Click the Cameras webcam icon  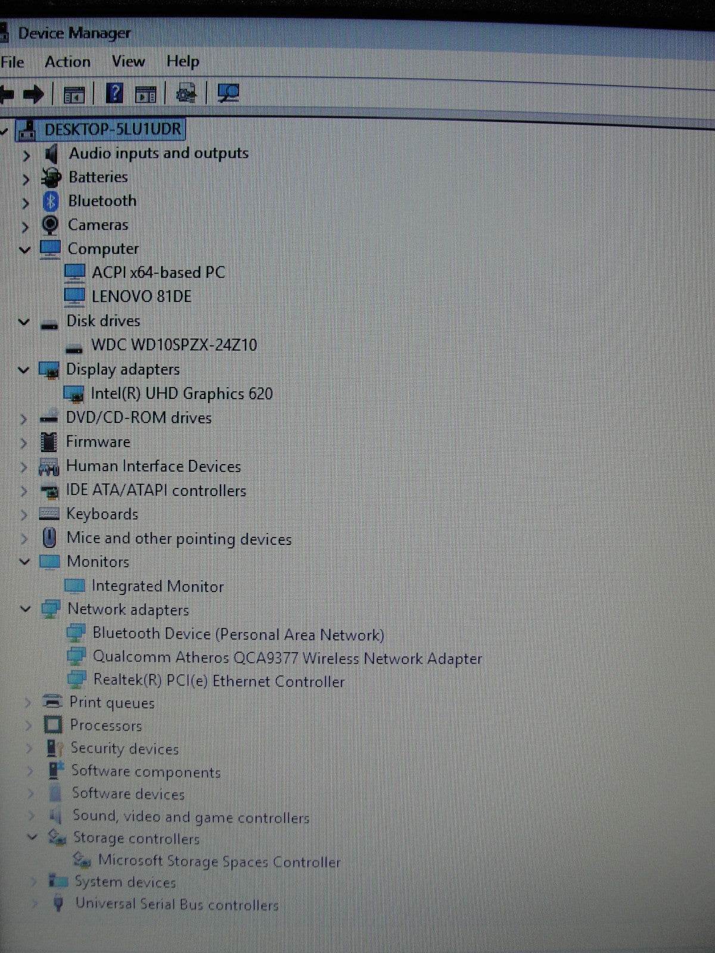[51, 225]
